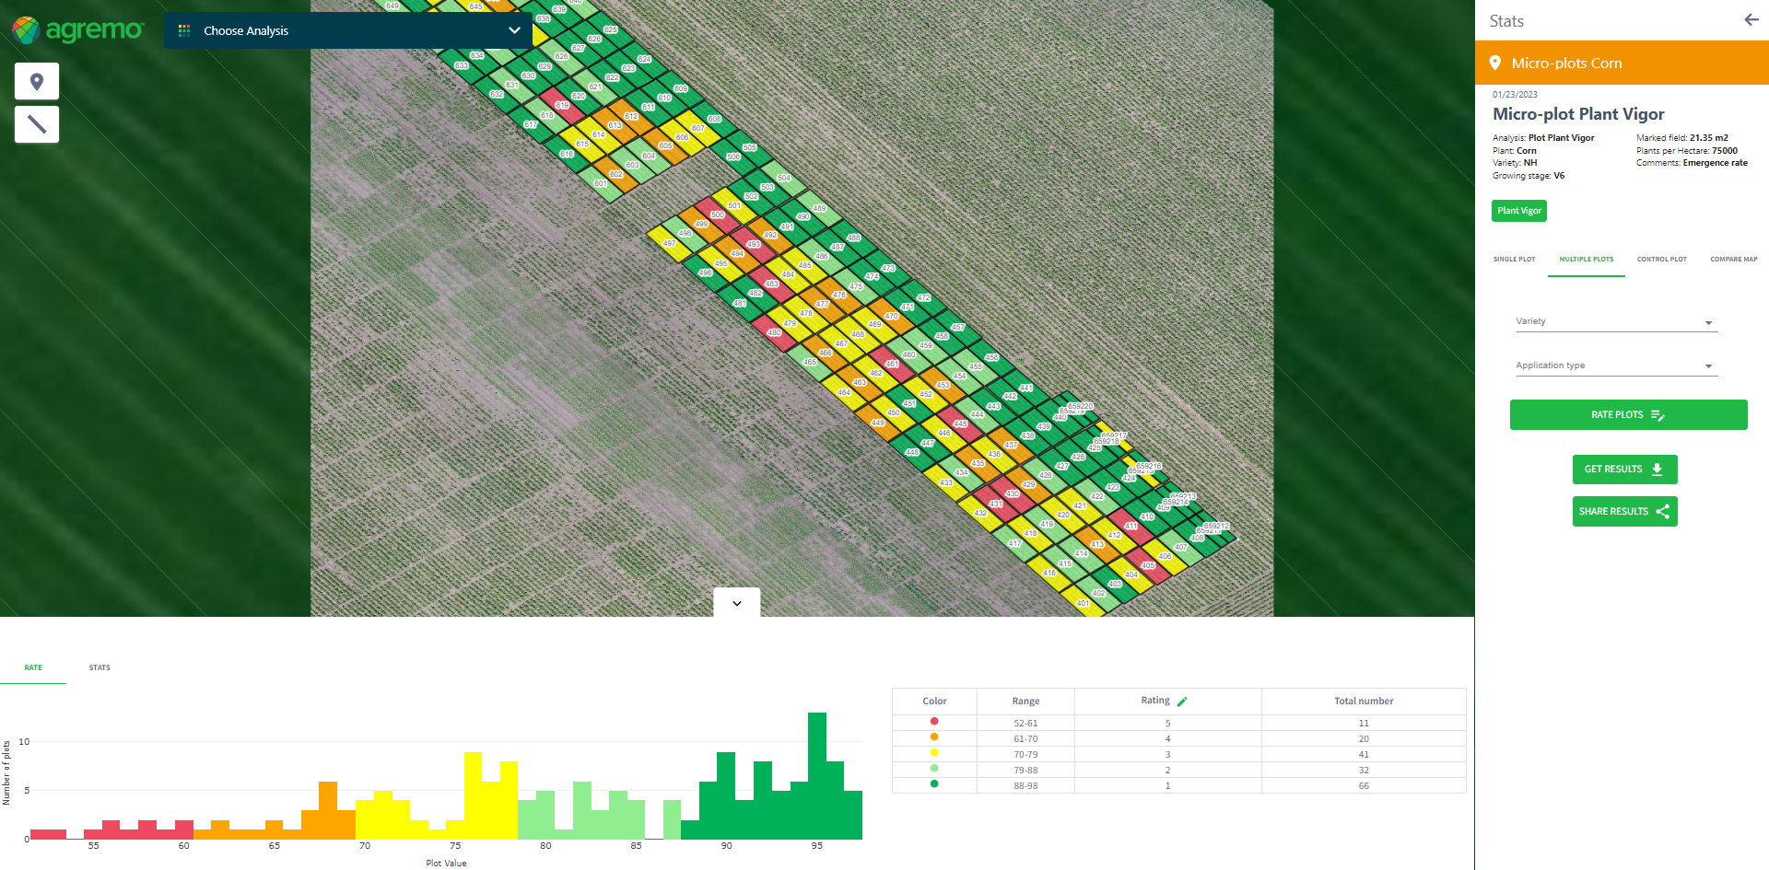The image size is (1769, 870).
Task: Click the location pin marker tool
Action: (x=37, y=82)
